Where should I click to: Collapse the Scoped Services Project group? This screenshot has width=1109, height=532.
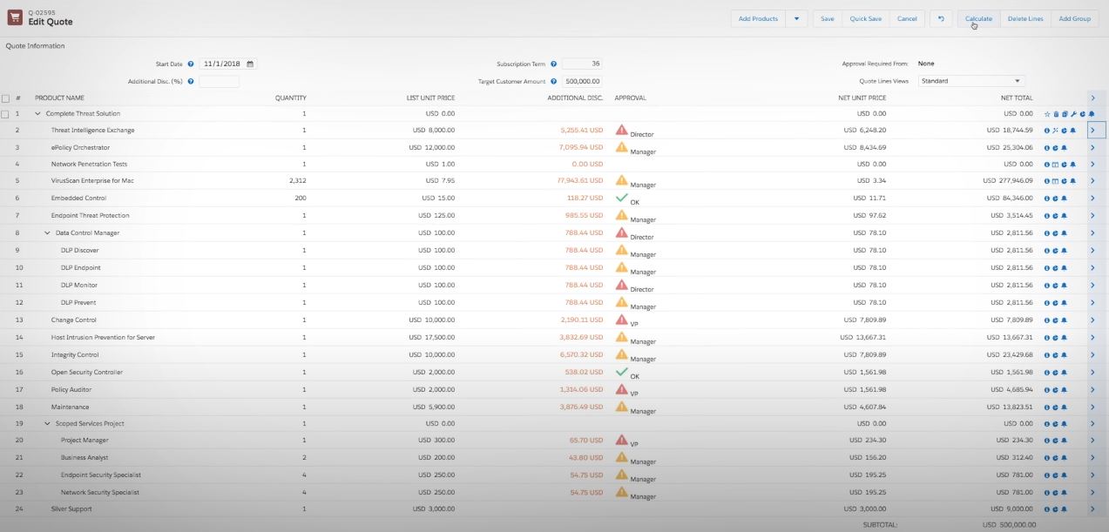pyautogui.click(x=47, y=424)
